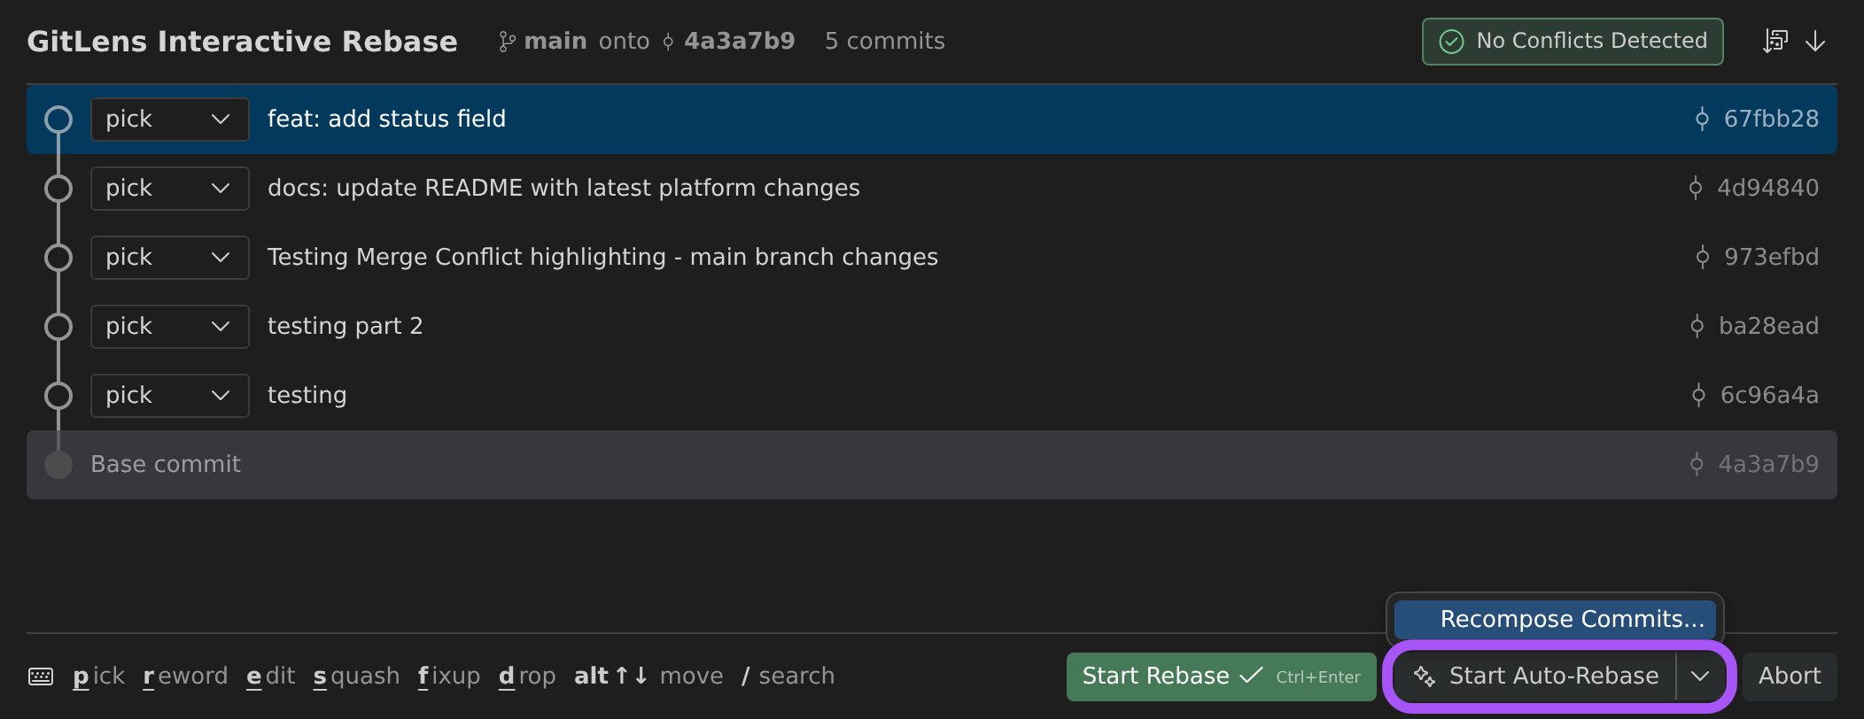This screenshot has width=1864, height=719.
Task: Click the 'No Conflicts Detected' badge
Action: tap(1573, 42)
